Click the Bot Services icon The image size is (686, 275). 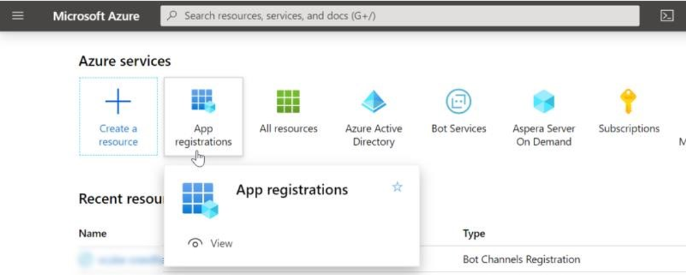(x=458, y=101)
